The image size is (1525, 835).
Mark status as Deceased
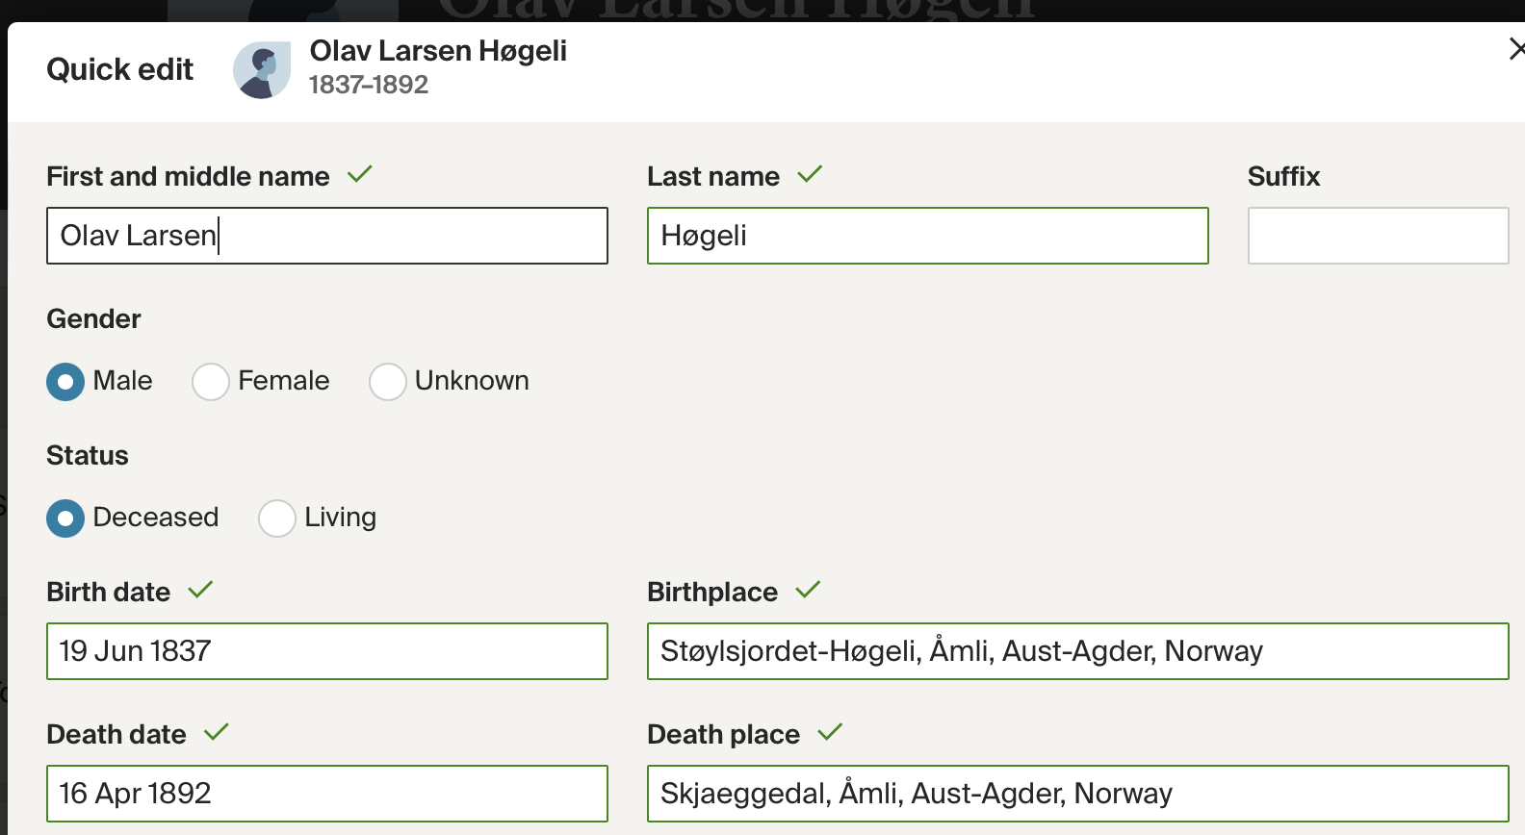coord(65,519)
